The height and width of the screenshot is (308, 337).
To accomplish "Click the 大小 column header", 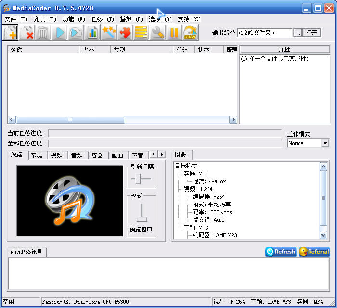I will (95, 50).
